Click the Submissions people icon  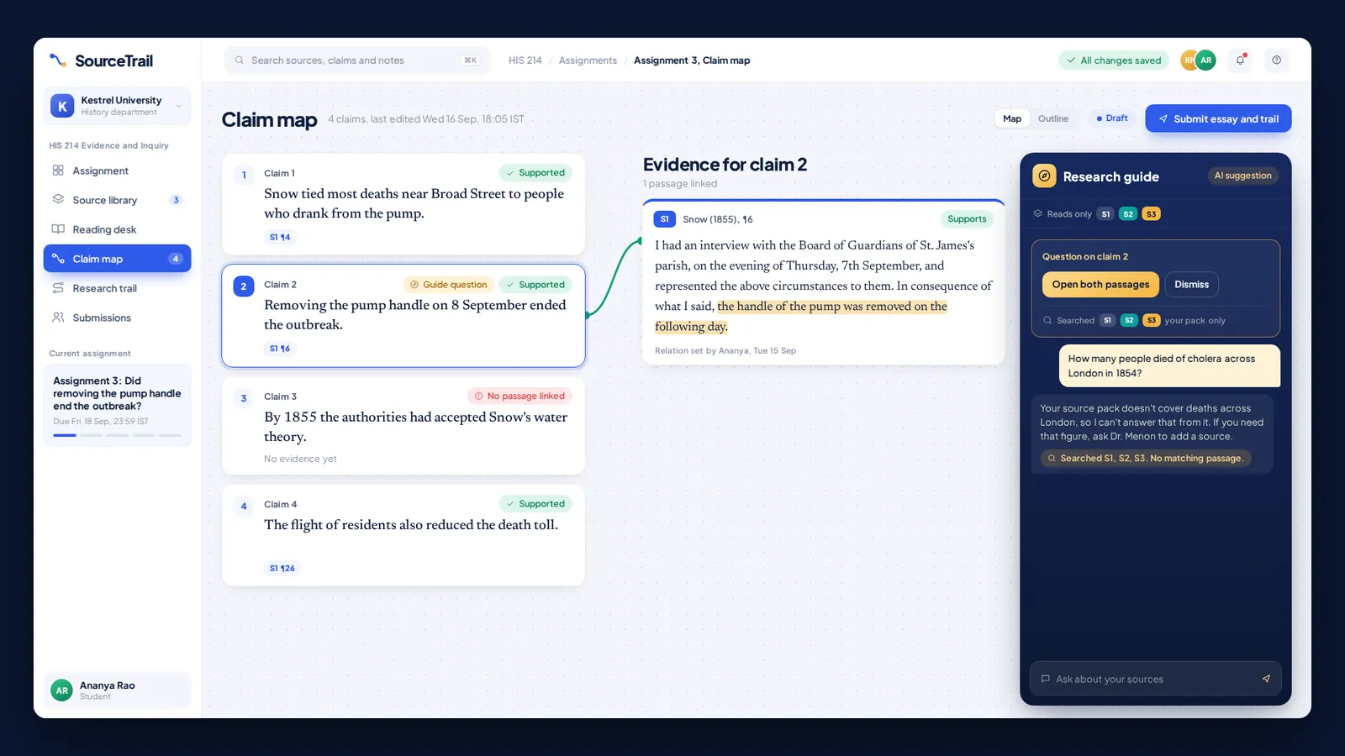click(58, 318)
